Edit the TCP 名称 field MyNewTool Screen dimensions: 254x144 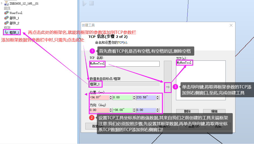click(124, 64)
